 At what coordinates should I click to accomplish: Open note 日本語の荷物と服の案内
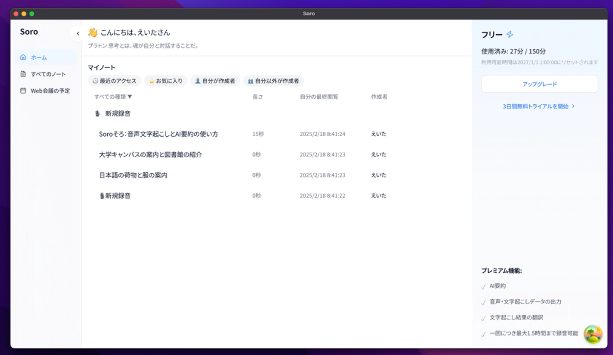[x=133, y=175]
